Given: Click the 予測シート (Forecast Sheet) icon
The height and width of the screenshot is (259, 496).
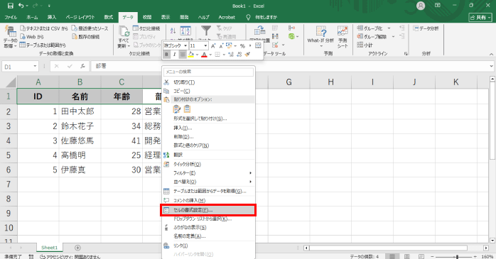Looking at the screenshot, I should (343, 37).
